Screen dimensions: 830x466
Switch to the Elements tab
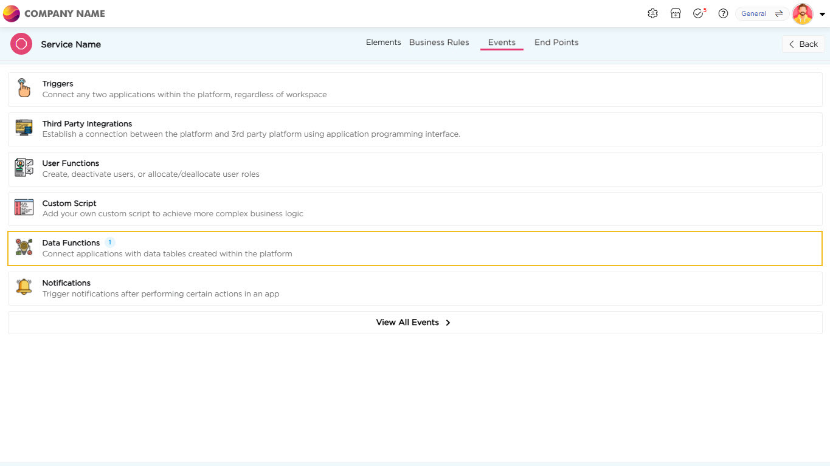point(383,43)
